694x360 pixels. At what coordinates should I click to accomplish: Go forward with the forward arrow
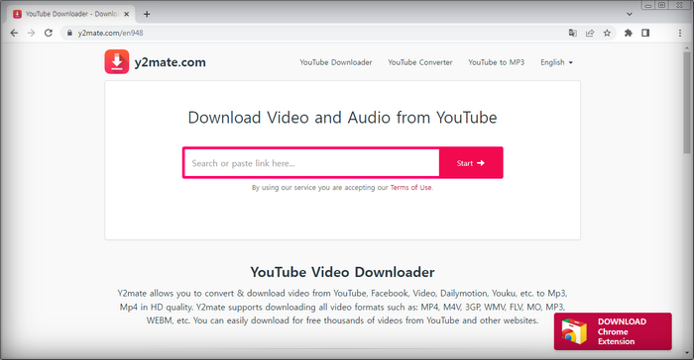pos(31,33)
